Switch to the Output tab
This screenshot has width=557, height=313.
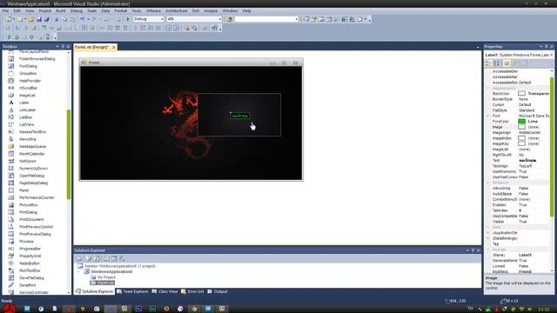(218, 291)
